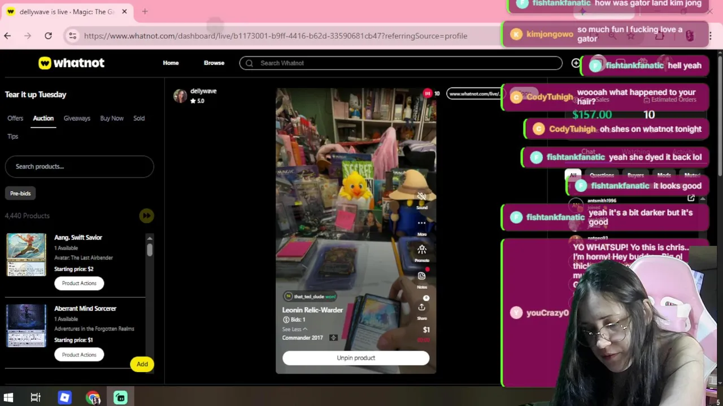Open the Aberrant Mind Sorcerer card thumbnail

tap(26, 326)
